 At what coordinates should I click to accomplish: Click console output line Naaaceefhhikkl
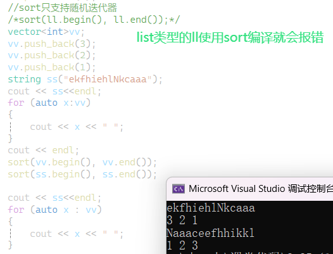coord(210,233)
